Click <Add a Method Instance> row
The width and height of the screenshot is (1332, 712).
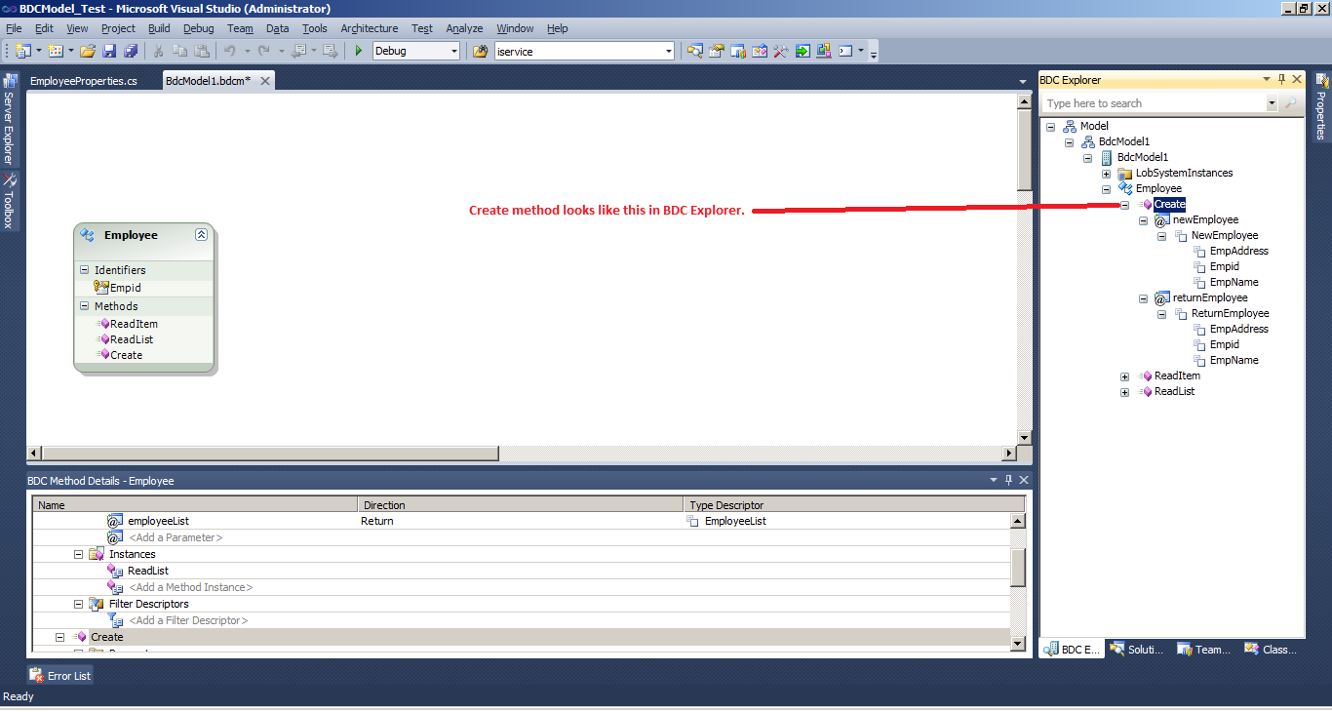coord(190,587)
